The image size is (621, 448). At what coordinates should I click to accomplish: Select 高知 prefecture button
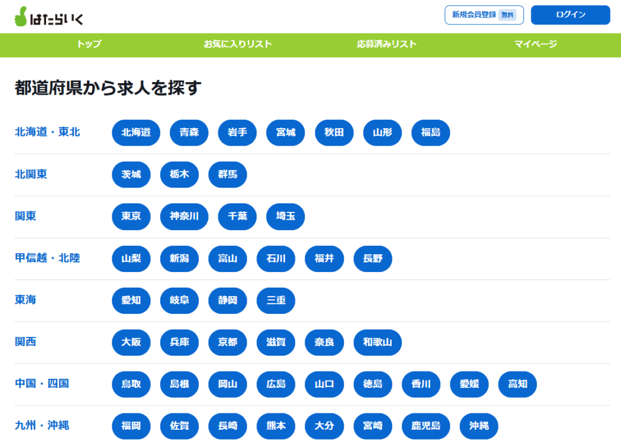pyautogui.click(x=518, y=384)
